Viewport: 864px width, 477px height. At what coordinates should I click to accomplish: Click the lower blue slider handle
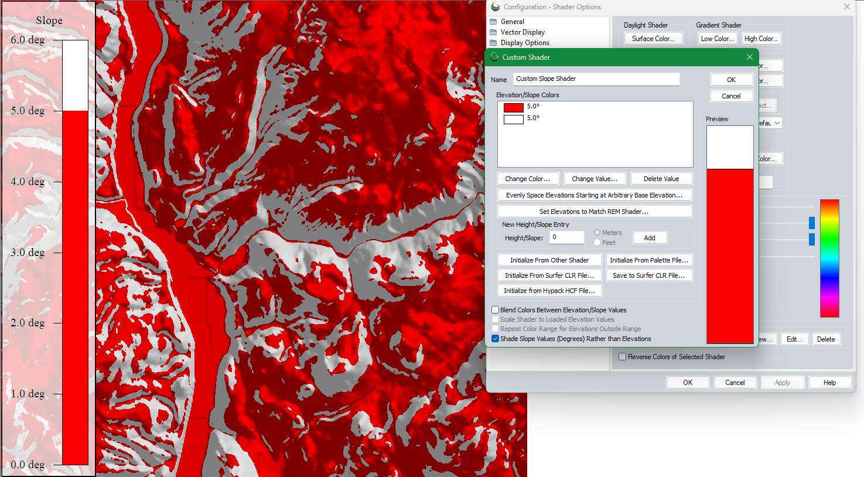812,239
